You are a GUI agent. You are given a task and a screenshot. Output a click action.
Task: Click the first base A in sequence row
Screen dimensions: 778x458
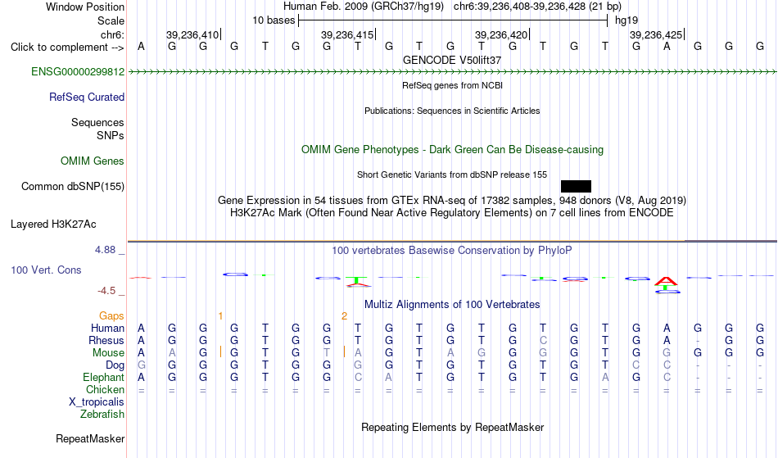pos(142,47)
